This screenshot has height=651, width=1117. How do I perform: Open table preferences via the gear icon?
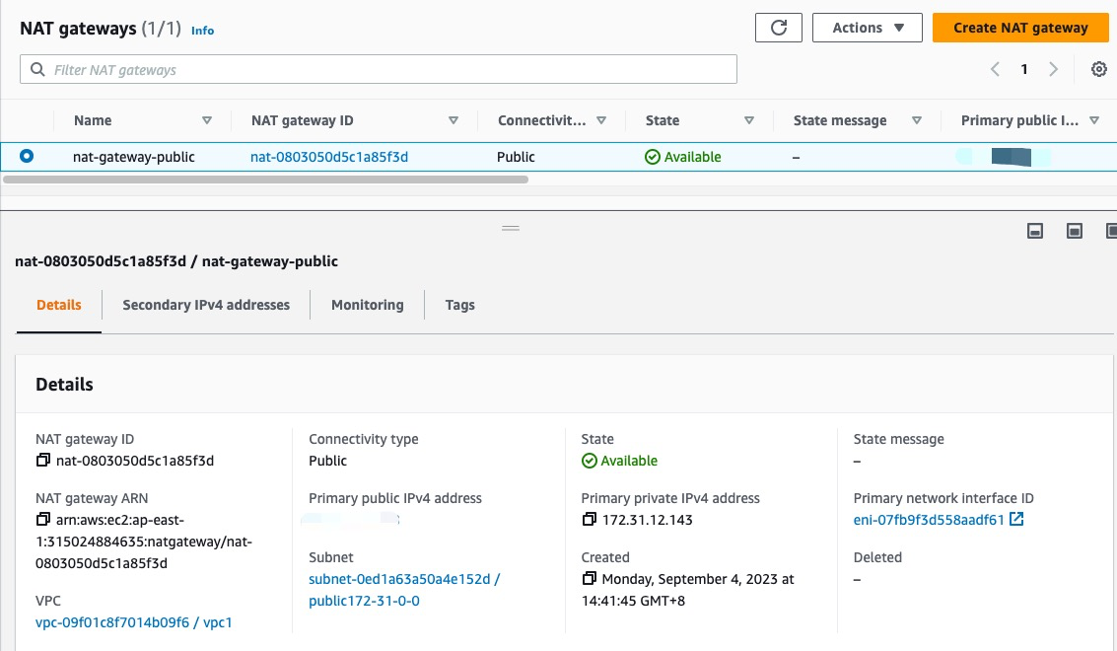(1098, 69)
